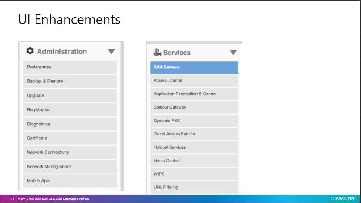Select the highlighted AAA Servers item
361x203 pixels.
pyautogui.click(x=194, y=67)
